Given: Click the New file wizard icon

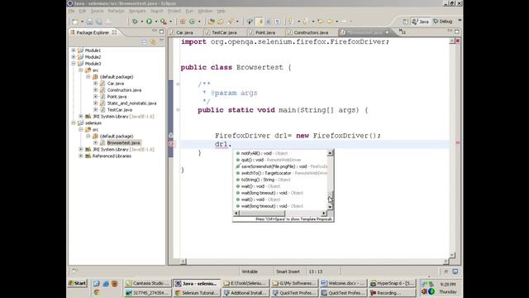Looking at the screenshot, I should tap(75, 22).
